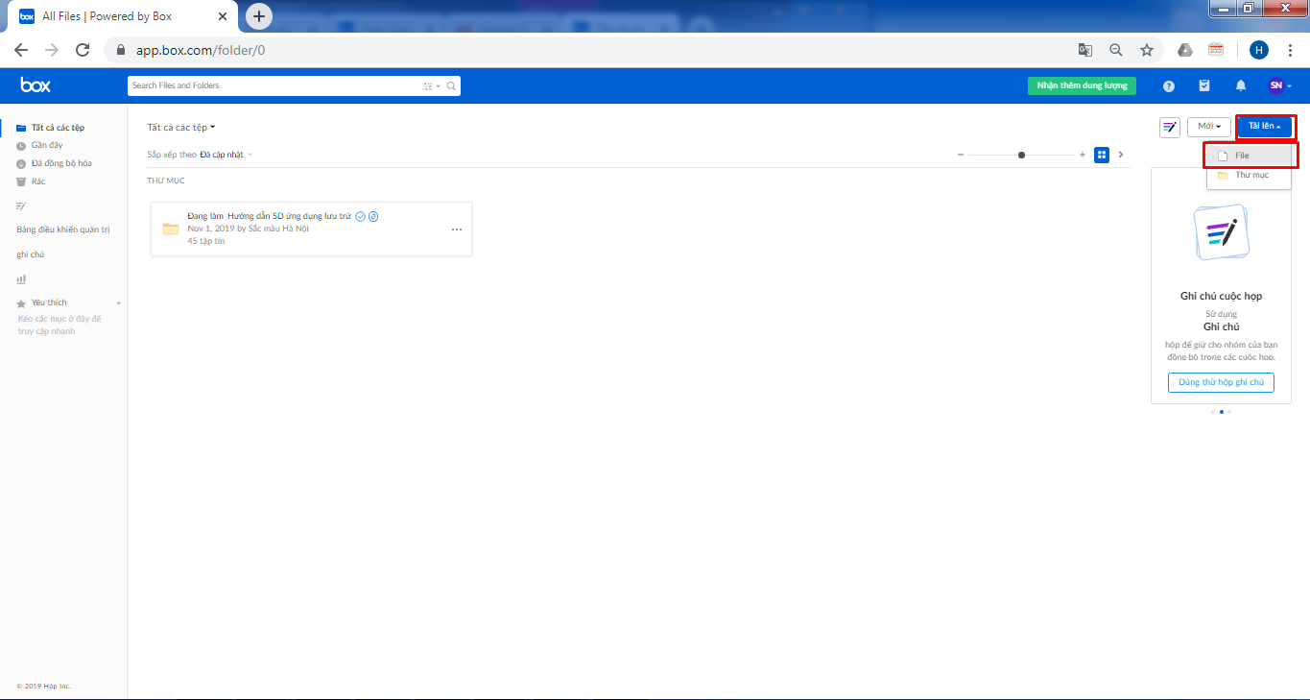
Task: Bookmark this page with star icon
Action: [1147, 50]
